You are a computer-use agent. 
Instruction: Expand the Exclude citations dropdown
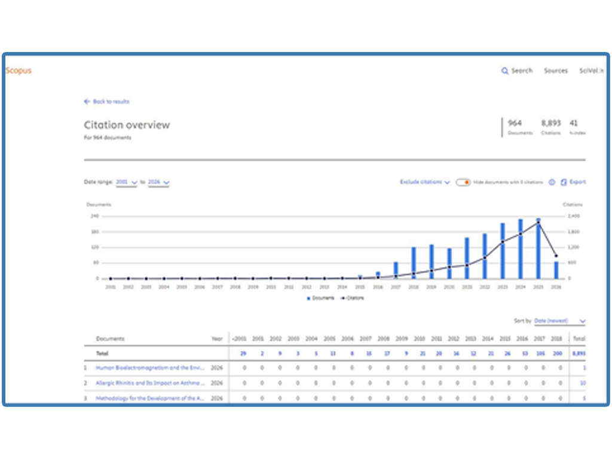425,182
